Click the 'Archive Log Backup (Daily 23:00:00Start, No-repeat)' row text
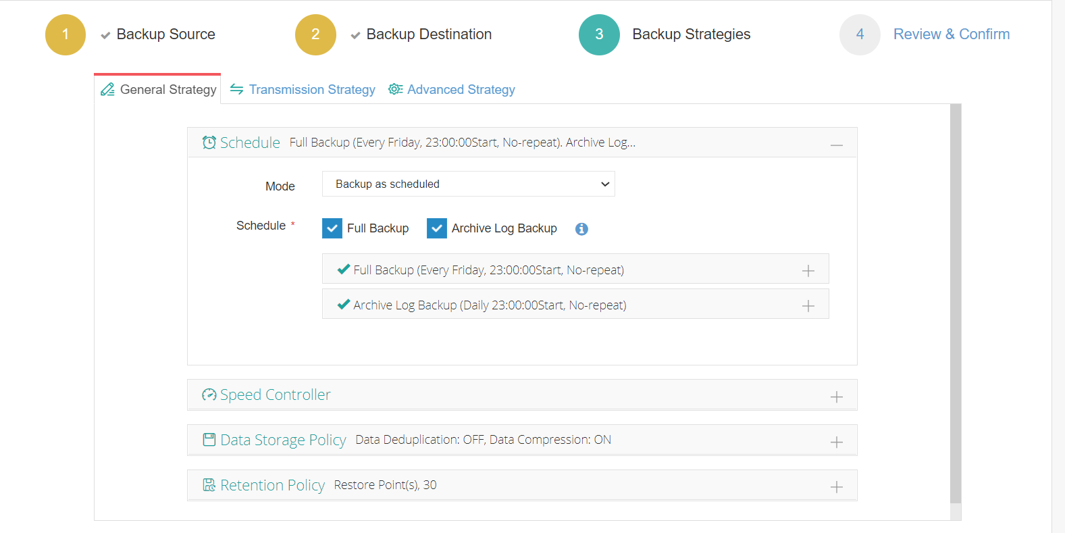The image size is (1065, 533). (490, 305)
